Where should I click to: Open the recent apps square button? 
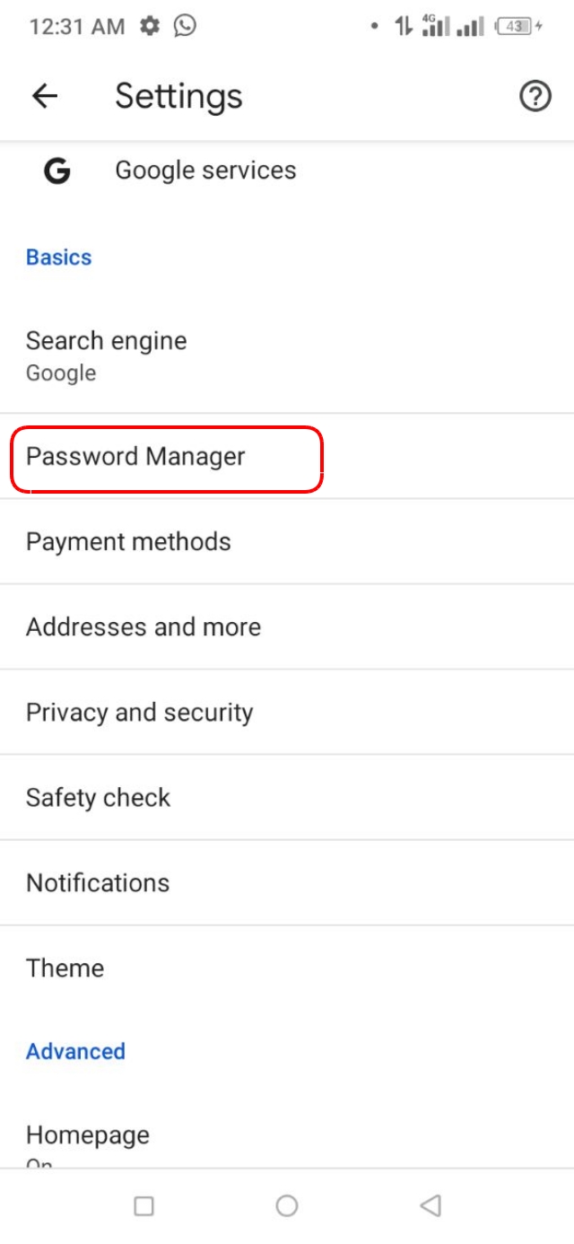tap(143, 1206)
